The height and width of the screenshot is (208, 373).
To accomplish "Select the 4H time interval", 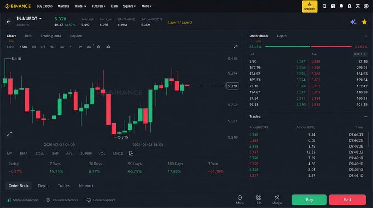I will coord(43,47).
